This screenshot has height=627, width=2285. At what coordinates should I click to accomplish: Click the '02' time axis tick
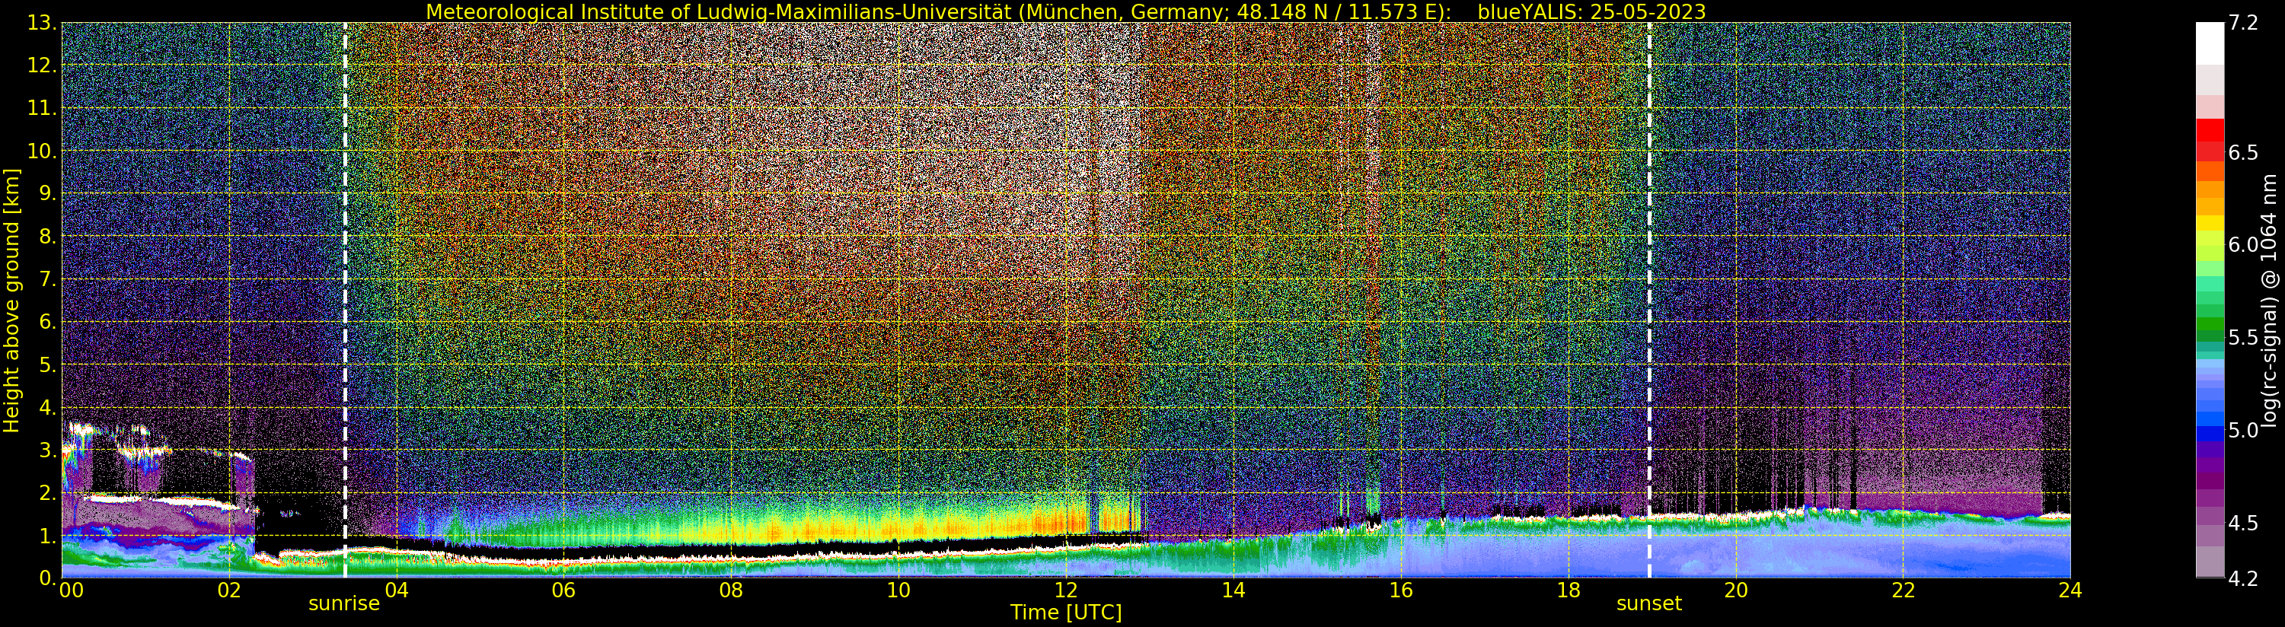coord(229,590)
